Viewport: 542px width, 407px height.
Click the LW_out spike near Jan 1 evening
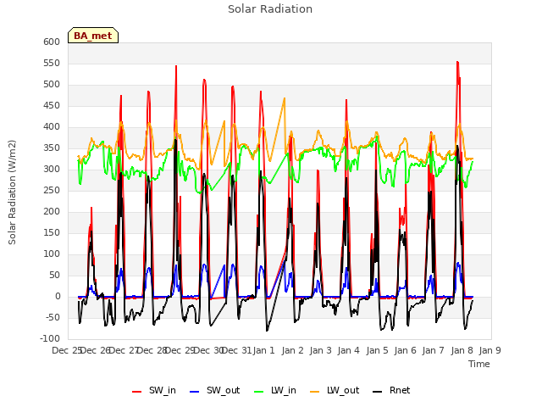[285, 98]
